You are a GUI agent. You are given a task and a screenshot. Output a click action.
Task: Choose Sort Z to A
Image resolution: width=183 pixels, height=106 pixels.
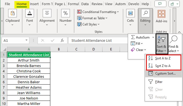click(x=164, y=66)
